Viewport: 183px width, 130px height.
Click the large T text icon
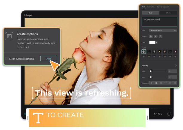coord(38,117)
